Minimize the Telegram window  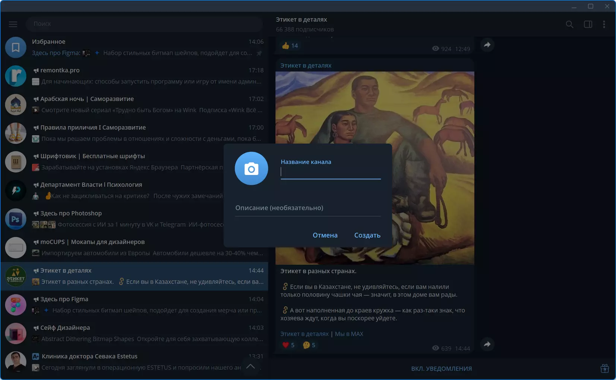pyautogui.click(x=574, y=6)
